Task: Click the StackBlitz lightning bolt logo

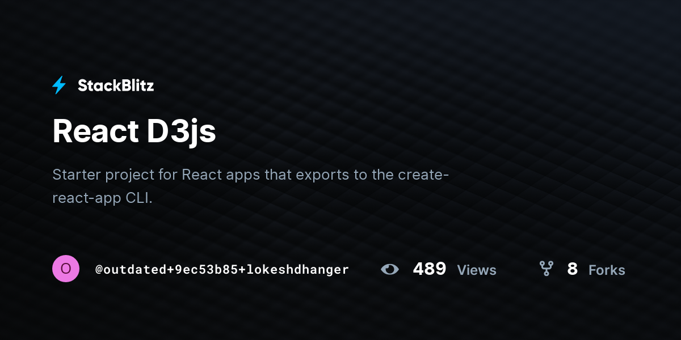Action: coord(59,86)
